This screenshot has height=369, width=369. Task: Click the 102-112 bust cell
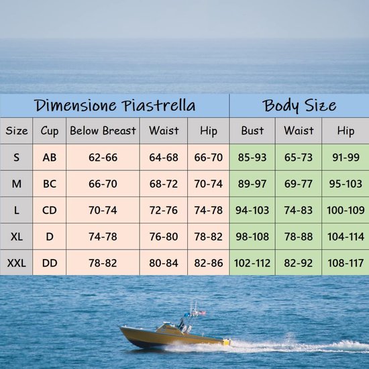click(x=252, y=263)
